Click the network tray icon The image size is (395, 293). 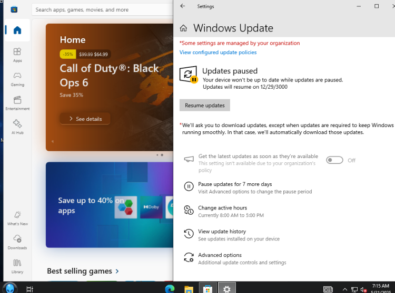point(354,290)
